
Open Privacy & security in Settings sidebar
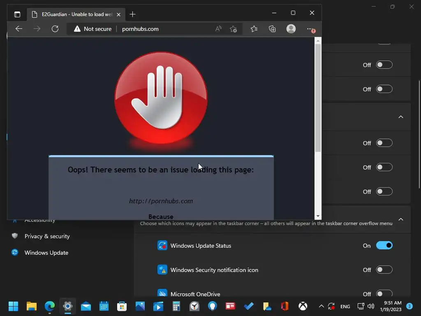pyautogui.click(x=47, y=236)
